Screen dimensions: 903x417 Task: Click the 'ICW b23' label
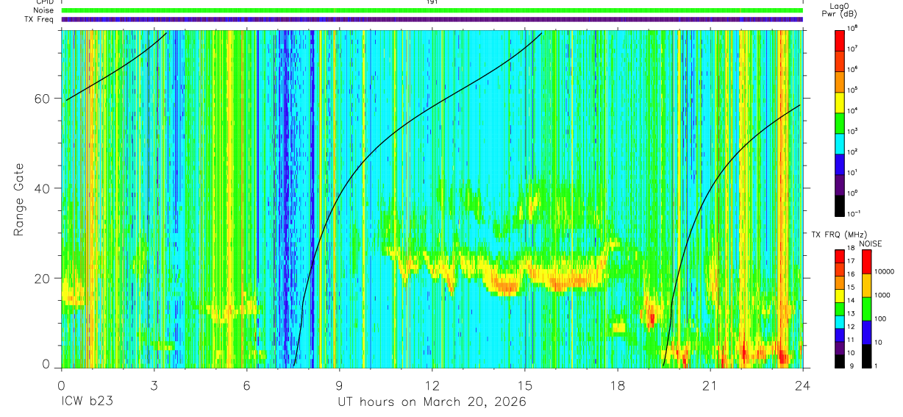88,402
